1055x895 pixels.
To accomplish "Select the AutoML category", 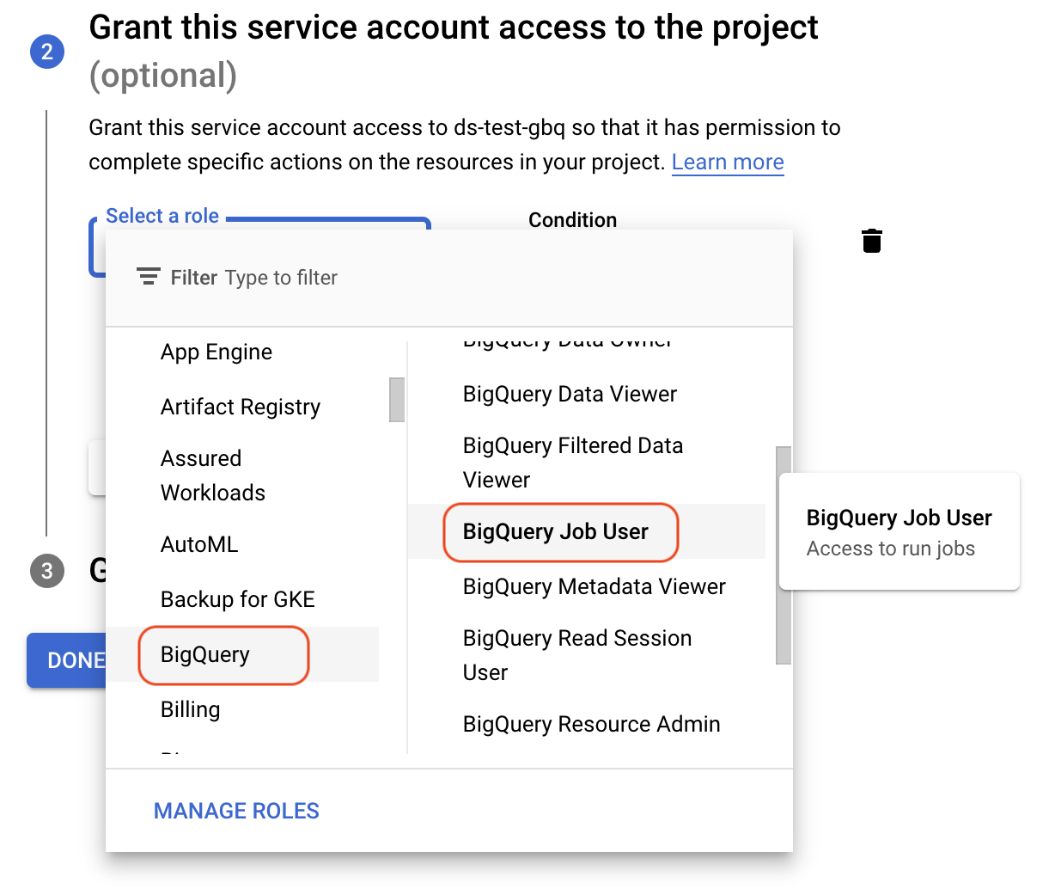I will 242,544.
